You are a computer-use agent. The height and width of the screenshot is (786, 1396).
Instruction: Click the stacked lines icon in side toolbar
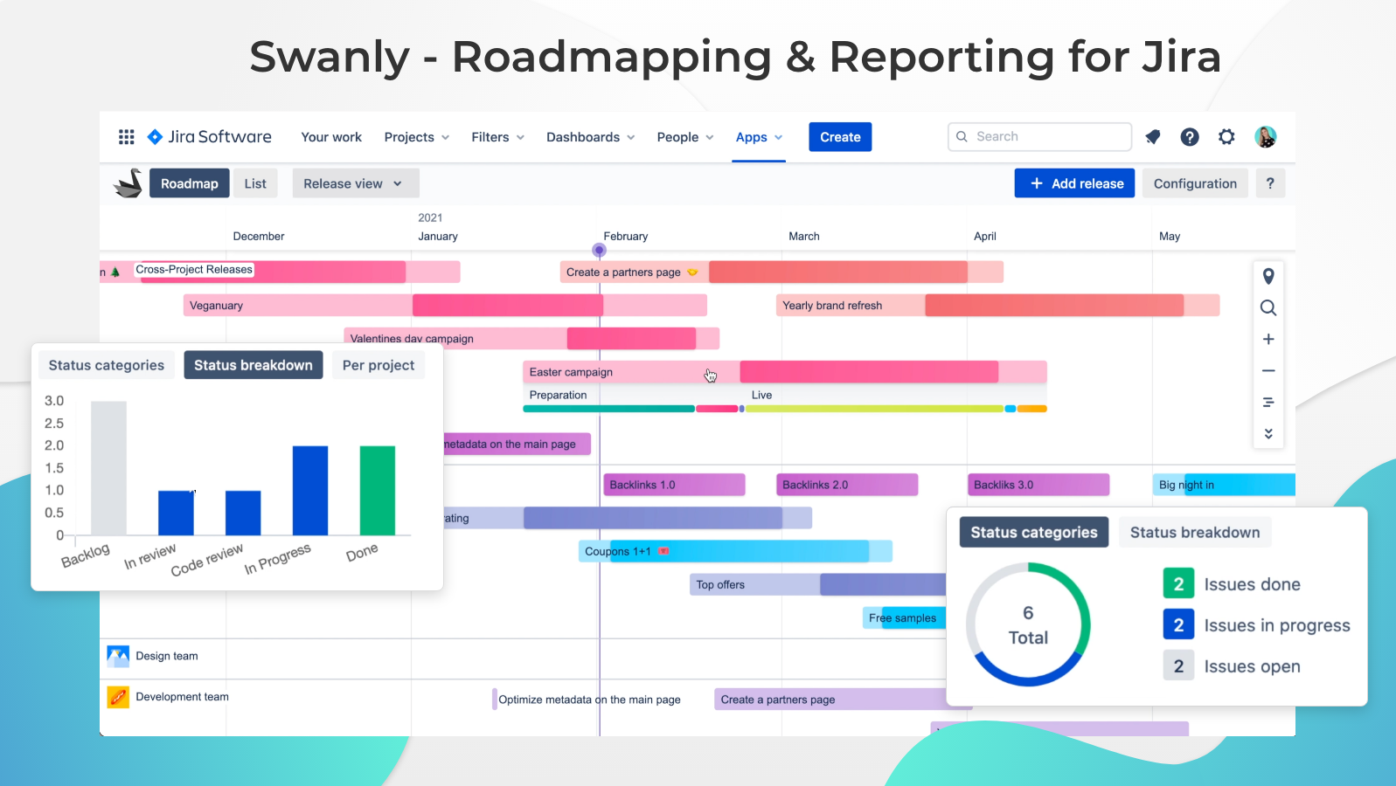(x=1268, y=403)
